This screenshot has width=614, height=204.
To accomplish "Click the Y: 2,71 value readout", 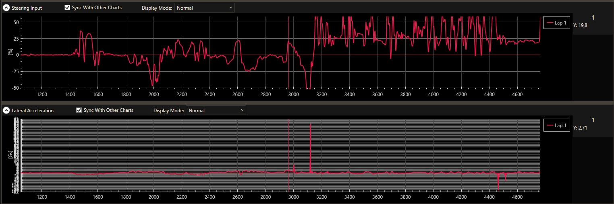I will pos(580,128).
